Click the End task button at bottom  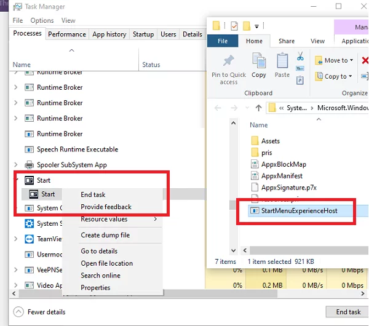point(348,312)
